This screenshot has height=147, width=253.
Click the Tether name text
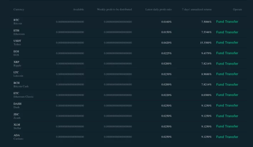(17, 45)
